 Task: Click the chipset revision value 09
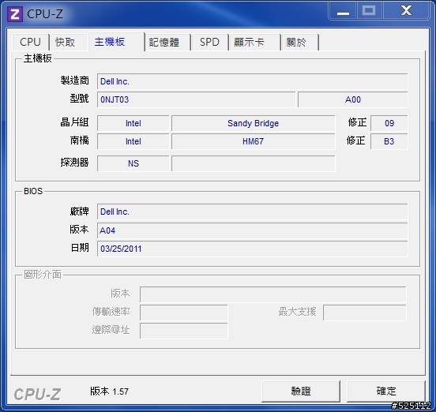(389, 123)
